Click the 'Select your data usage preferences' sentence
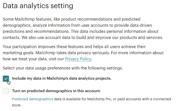 pyautogui.click(x=63, y=68)
